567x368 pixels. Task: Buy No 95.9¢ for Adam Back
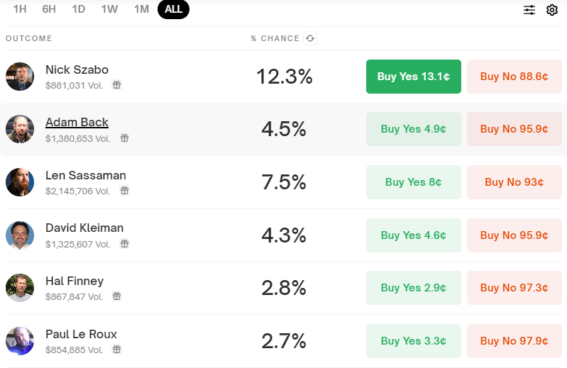(514, 129)
